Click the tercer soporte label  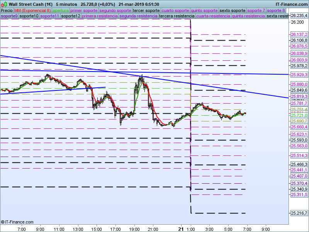146,11
